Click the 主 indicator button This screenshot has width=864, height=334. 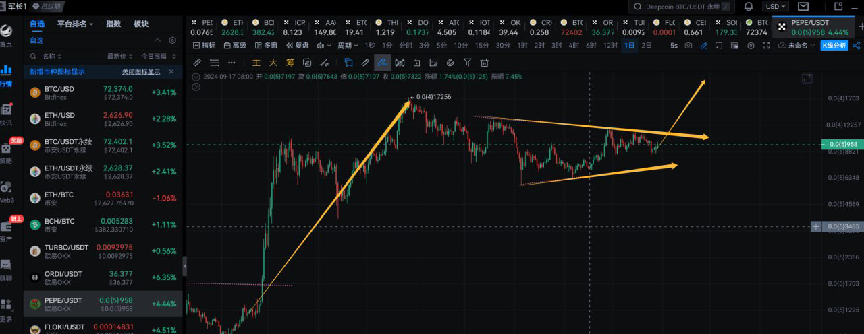256,63
